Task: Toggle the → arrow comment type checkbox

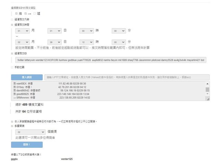Action: click(25, 13)
